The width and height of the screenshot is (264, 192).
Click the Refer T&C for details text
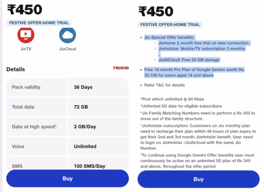[x=165, y=85]
